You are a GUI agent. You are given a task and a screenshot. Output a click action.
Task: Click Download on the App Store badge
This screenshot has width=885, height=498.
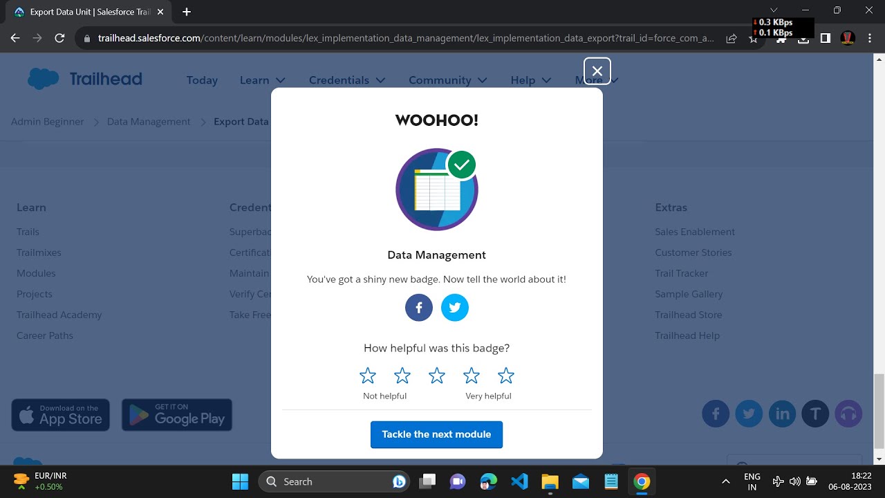(61, 415)
